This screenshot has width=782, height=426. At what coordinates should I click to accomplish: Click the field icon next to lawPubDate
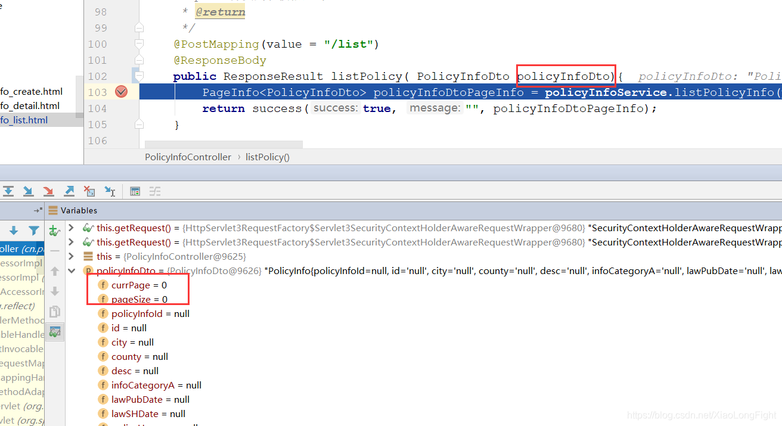coord(103,400)
